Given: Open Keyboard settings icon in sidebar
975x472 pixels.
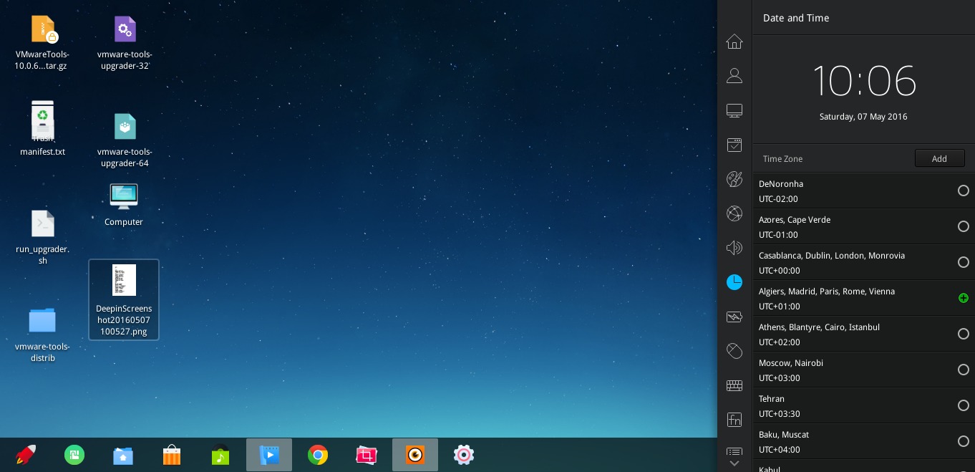Looking at the screenshot, I should coord(734,385).
